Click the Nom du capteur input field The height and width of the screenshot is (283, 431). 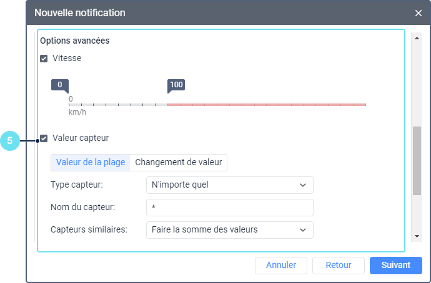[229, 208]
